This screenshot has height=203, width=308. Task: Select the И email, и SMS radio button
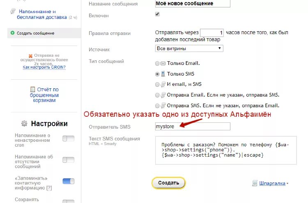[157, 85]
